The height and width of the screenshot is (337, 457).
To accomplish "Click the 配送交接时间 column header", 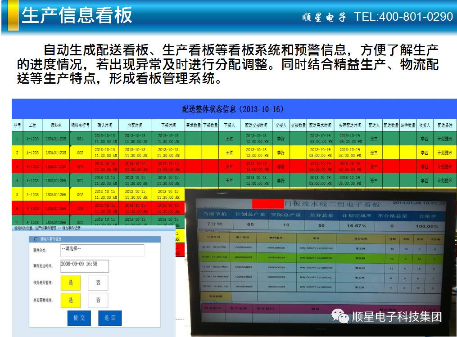I will [256, 125].
